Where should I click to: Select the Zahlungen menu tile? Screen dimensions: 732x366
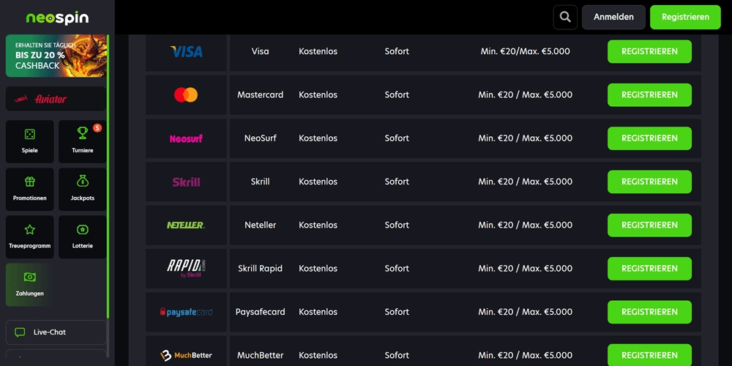point(30,284)
